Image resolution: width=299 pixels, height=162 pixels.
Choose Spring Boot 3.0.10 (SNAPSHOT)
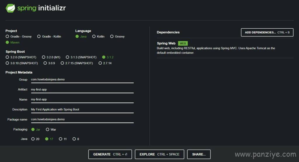(22, 63)
